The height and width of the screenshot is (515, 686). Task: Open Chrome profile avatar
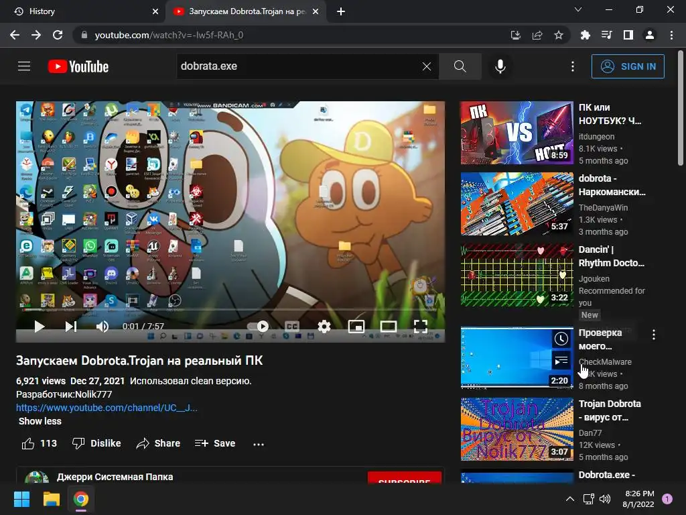650,35
